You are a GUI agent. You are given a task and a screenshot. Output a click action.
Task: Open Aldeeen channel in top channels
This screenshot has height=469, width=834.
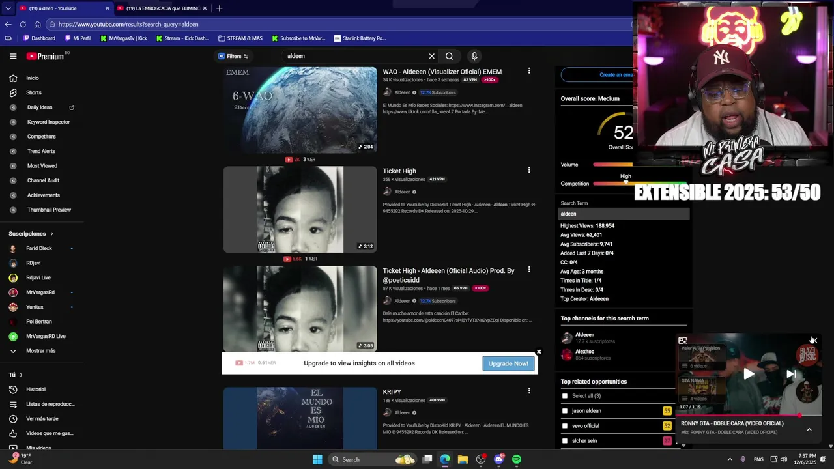pyautogui.click(x=584, y=335)
